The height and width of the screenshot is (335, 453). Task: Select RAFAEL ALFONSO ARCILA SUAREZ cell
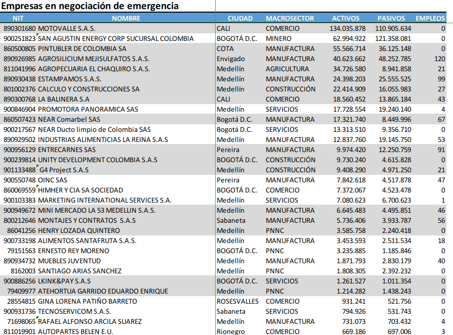point(90,321)
